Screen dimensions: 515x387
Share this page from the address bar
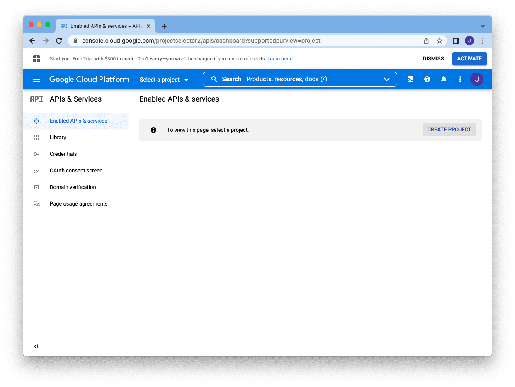click(426, 41)
